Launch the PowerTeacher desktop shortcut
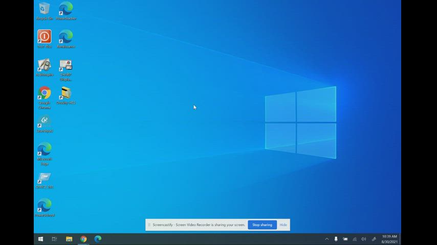437x245 pixels. click(x=66, y=11)
